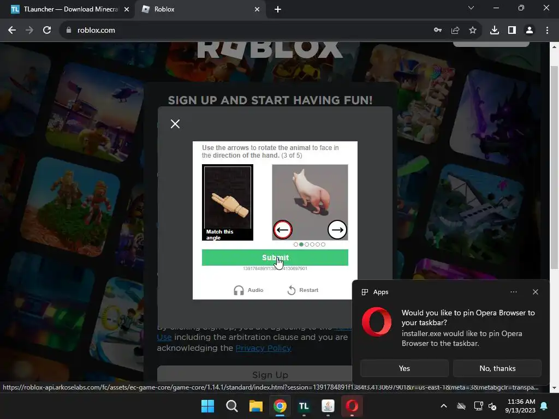This screenshot has height=419, width=559.
Task: Go forward in browser history
Action: [29, 31]
